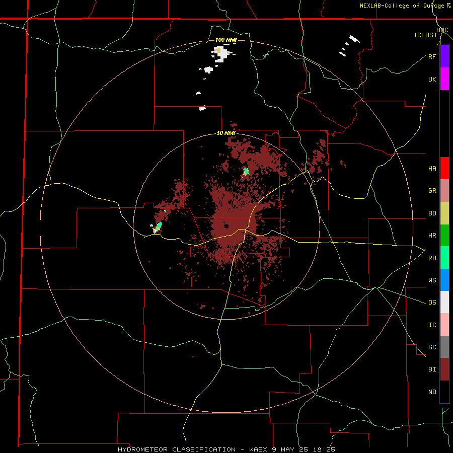Click the blue WS legend swatch
Viewport: 453px width, 453px height.
coord(444,280)
